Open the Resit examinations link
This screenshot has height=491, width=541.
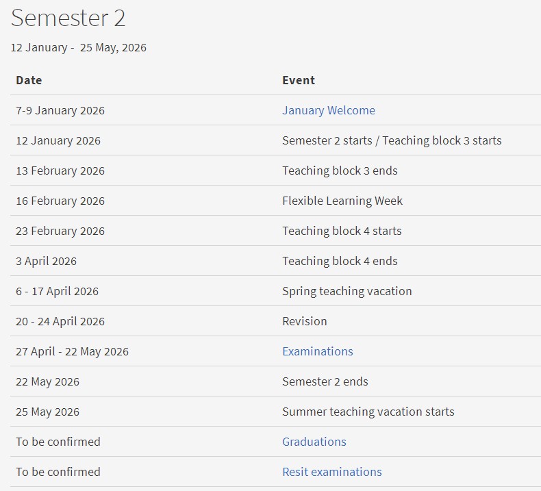coord(332,472)
